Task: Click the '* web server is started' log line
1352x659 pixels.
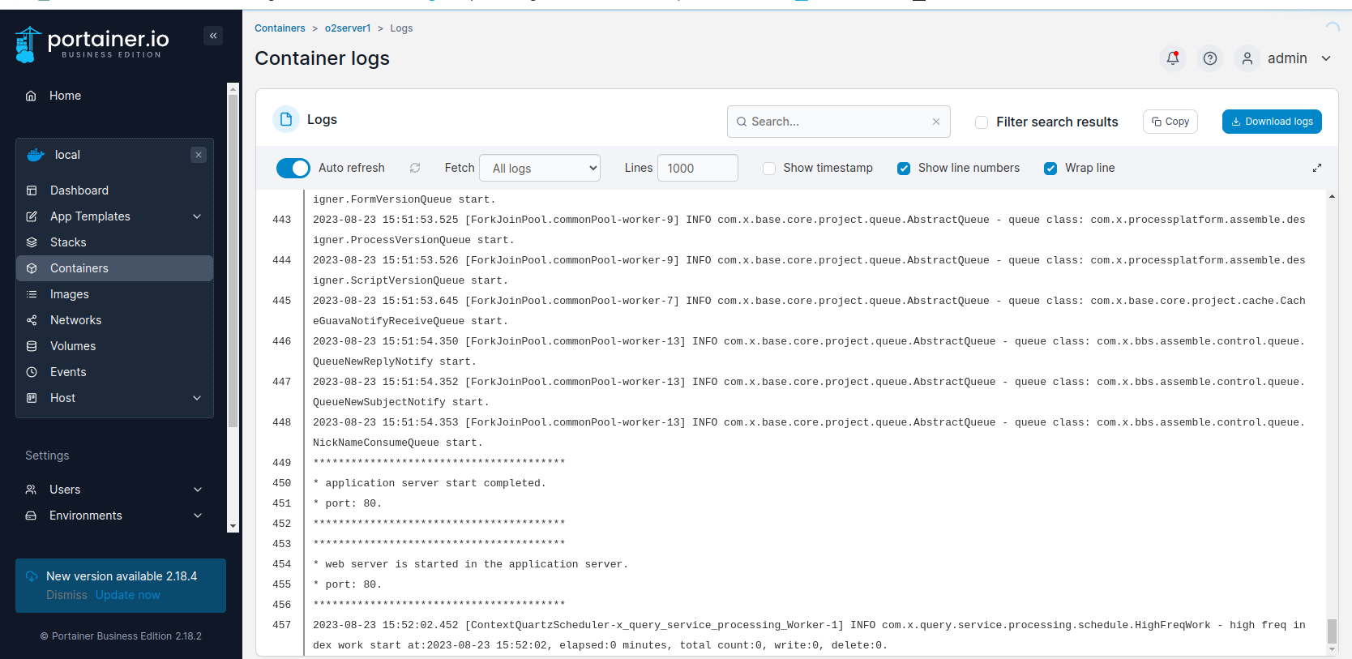Action: pyautogui.click(x=471, y=564)
